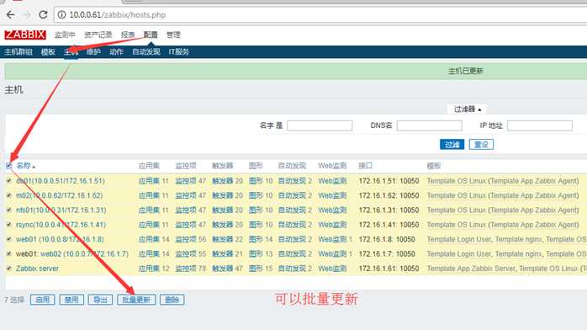The height and width of the screenshot is (330, 587).
Task: Click the 导出 export button
Action: (100, 300)
